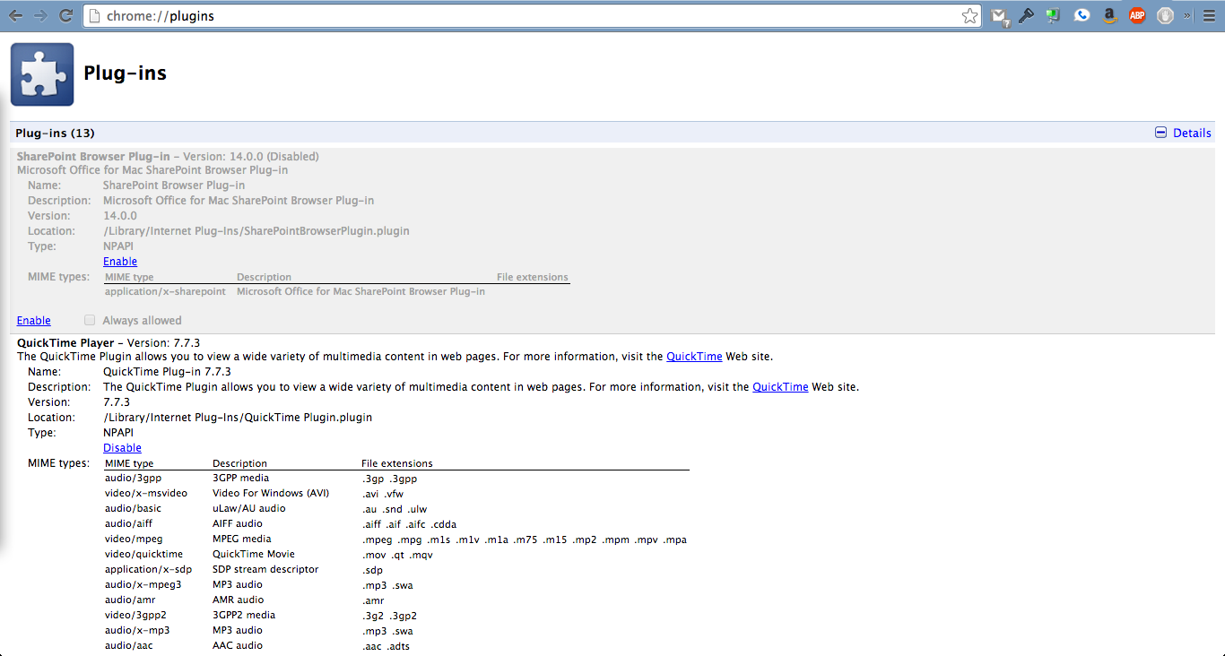
Task: Click the .mov .qt .mqv extensions
Action: click(x=397, y=555)
